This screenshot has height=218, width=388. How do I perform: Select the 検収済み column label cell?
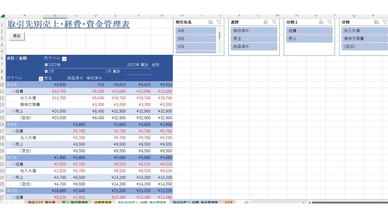pos(94,78)
